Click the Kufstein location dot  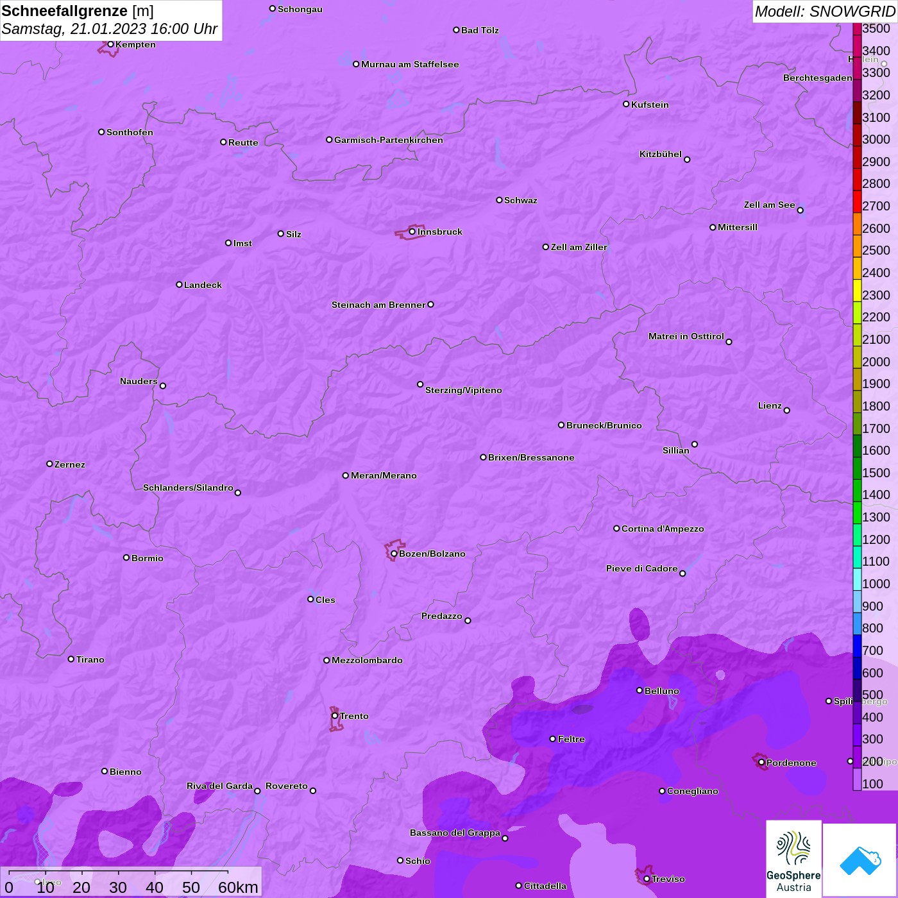click(626, 104)
